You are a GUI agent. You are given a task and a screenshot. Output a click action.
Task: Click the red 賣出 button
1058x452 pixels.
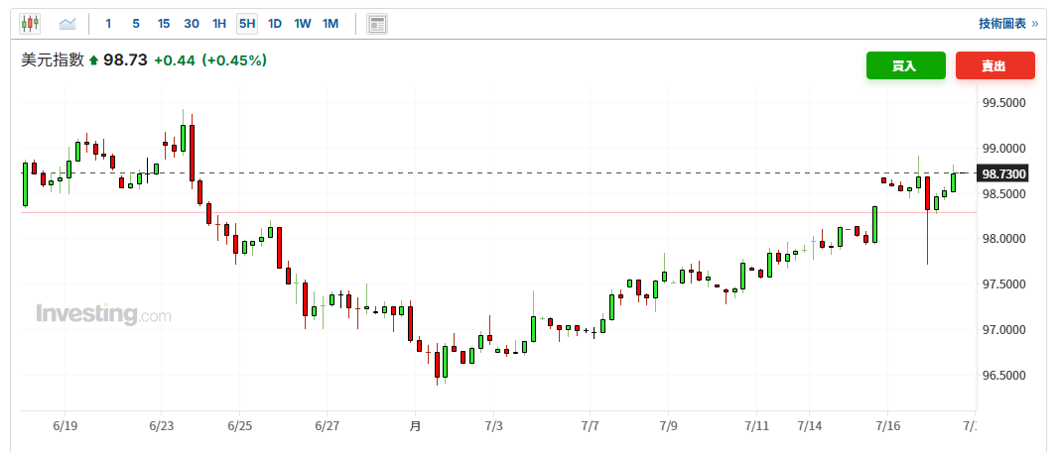pyautogui.click(x=994, y=65)
